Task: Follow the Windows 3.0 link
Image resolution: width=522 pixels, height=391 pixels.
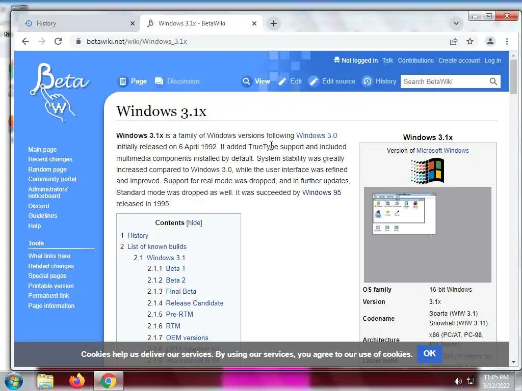Action: (317, 135)
